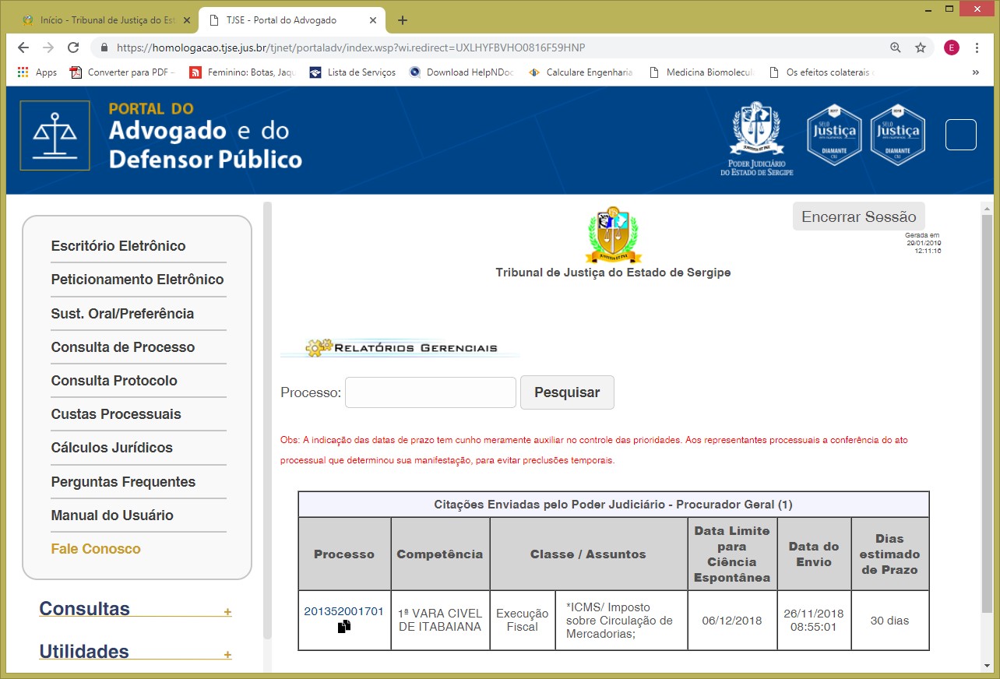
Task: Click the Pesquisar button
Action: click(566, 392)
